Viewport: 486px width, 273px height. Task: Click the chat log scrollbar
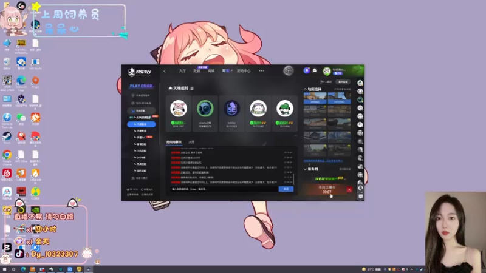click(x=293, y=179)
